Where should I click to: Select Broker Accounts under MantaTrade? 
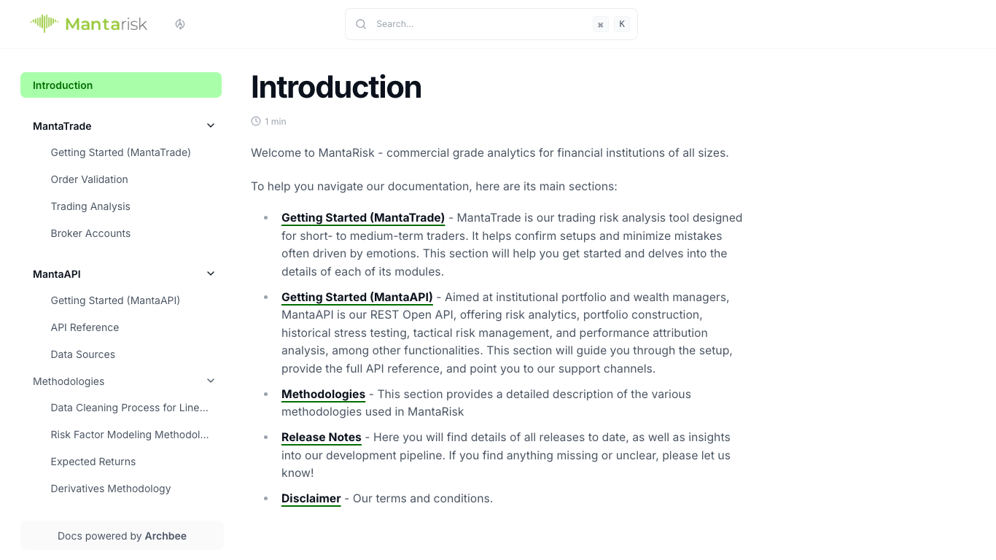click(90, 233)
